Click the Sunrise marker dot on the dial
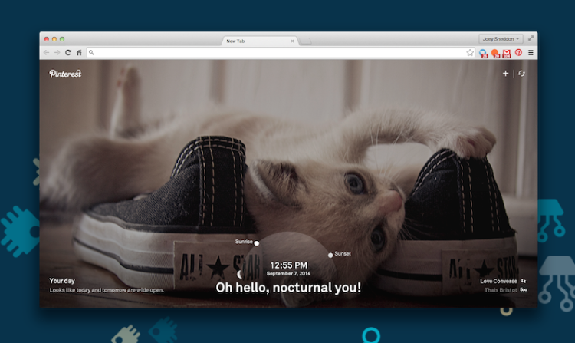This screenshot has width=575, height=343. click(x=257, y=243)
